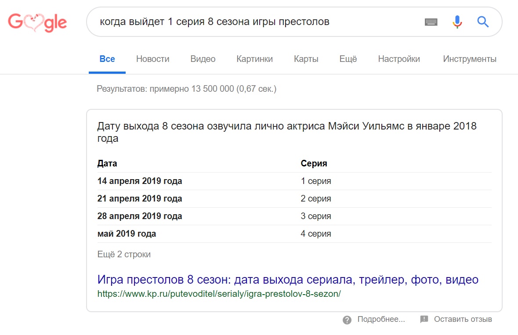The height and width of the screenshot is (335, 518).
Task: Click the kp.ru URL under the result title
Action: (x=219, y=294)
